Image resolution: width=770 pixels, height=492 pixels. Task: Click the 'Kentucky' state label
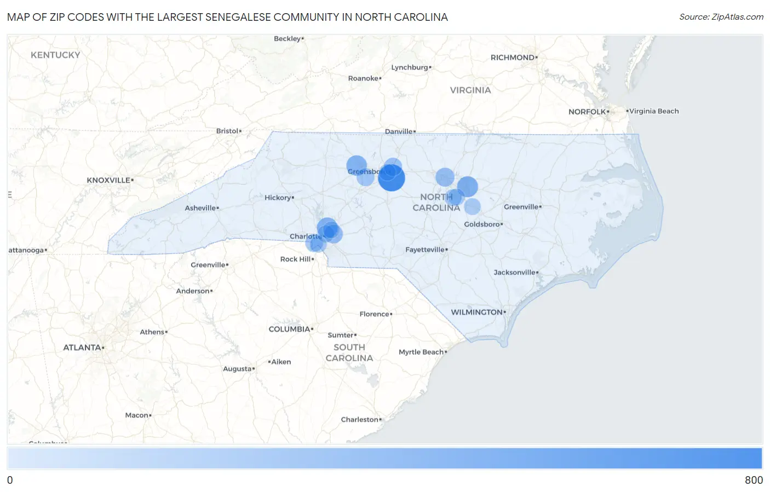[55, 55]
